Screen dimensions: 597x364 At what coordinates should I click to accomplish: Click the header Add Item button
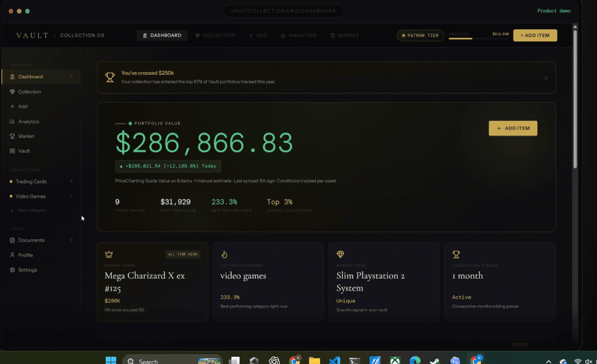tap(535, 35)
